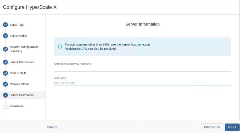
Task: Open Network Configuration Summary step
Action: [x=24, y=49]
